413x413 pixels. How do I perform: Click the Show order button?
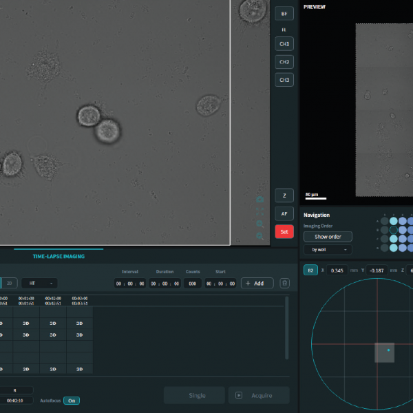click(328, 237)
